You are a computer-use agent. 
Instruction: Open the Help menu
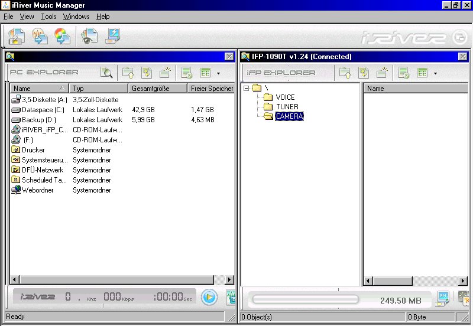coord(103,17)
